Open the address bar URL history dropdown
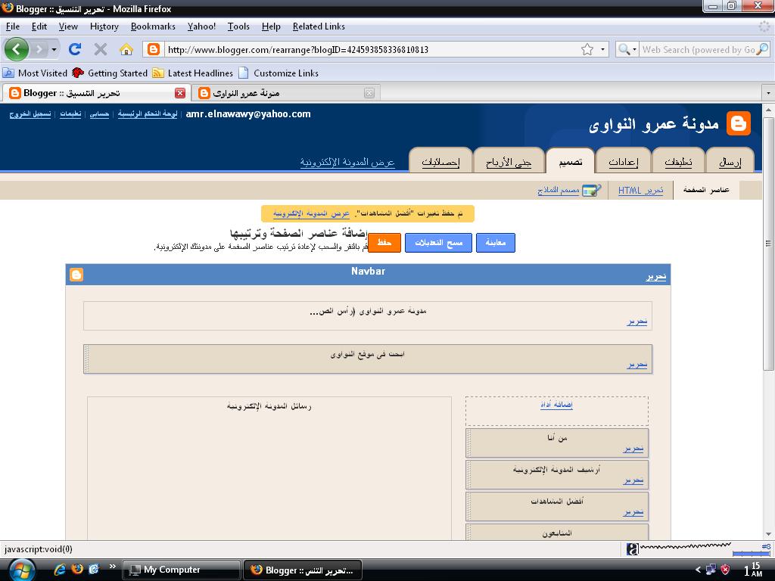The width and height of the screenshot is (775, 581). tap(602, 49)
